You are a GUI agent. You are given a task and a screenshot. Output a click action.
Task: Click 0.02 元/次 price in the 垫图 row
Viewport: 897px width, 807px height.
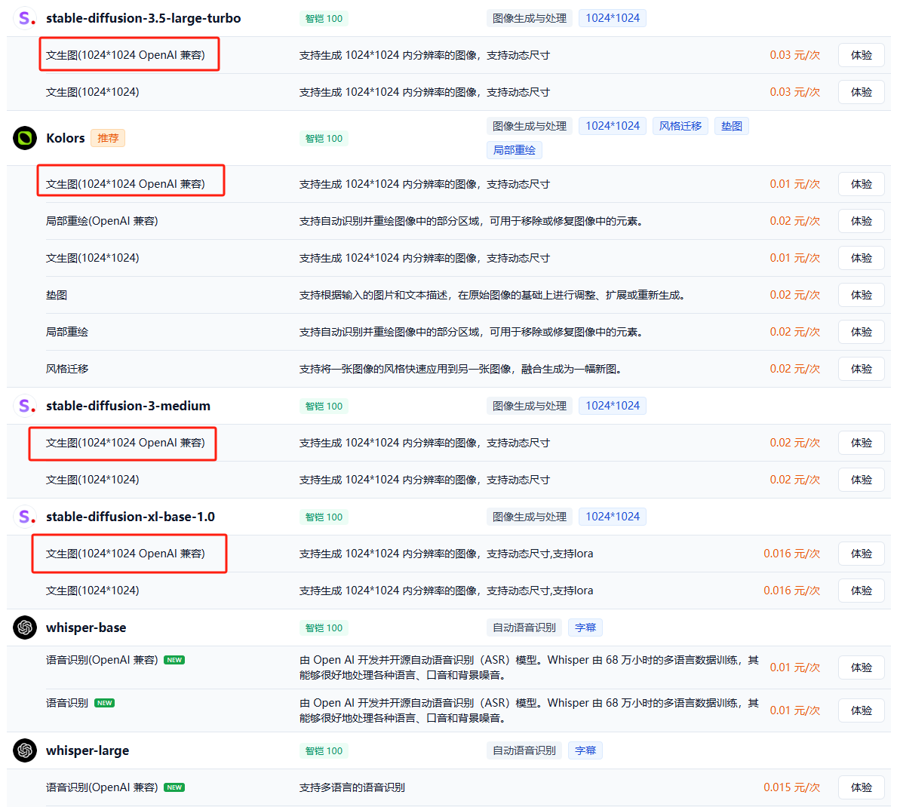click(x=794, y=295)
